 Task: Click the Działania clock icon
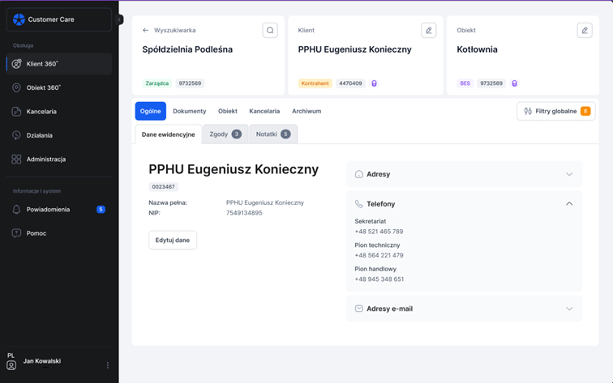coord(16,135)
